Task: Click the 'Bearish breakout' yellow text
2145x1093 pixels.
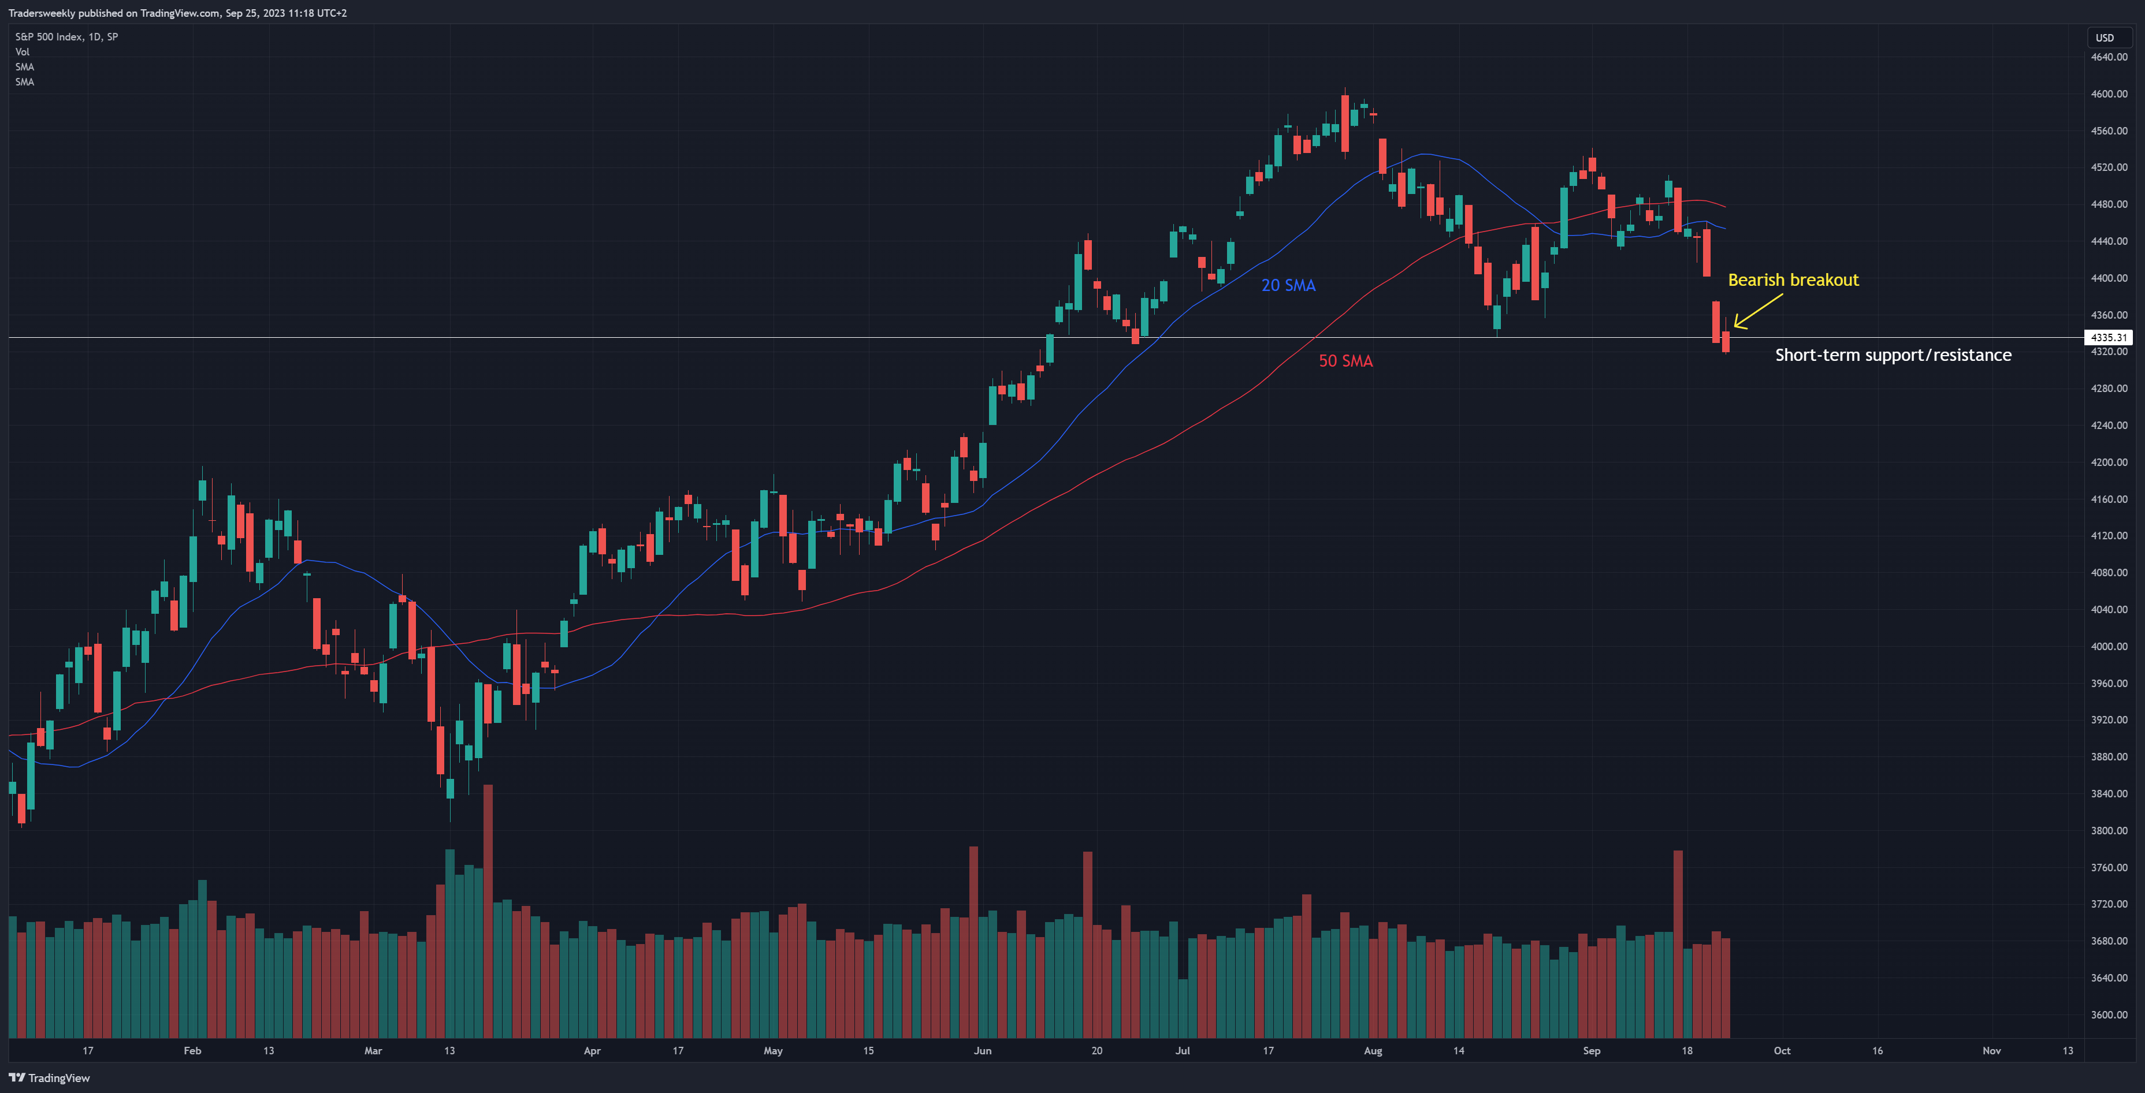Action: (x=1793, y=279)
